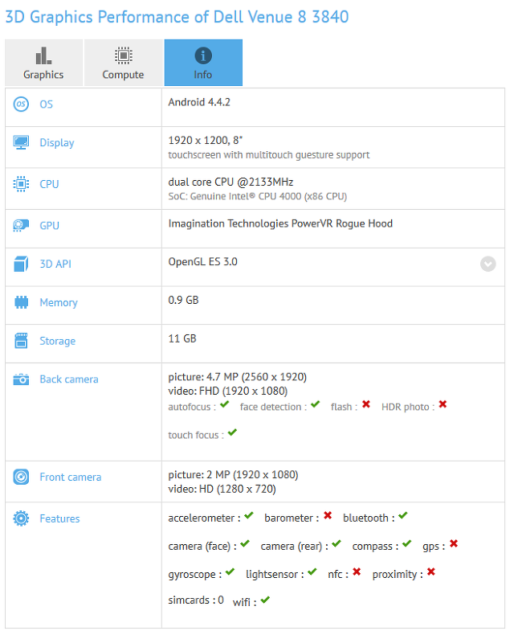514x635 pixels.
Task: Click the Back camera icon
Action: click(21, 379)
